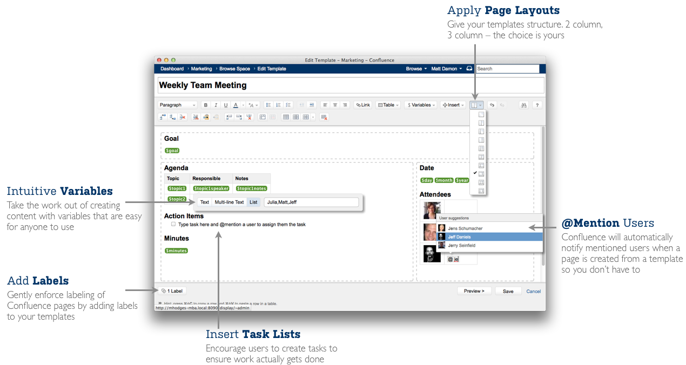Image resolution: width=686 pixels, height=365 pixels.
Task: Select the checked page layout option
Action: 481,174
